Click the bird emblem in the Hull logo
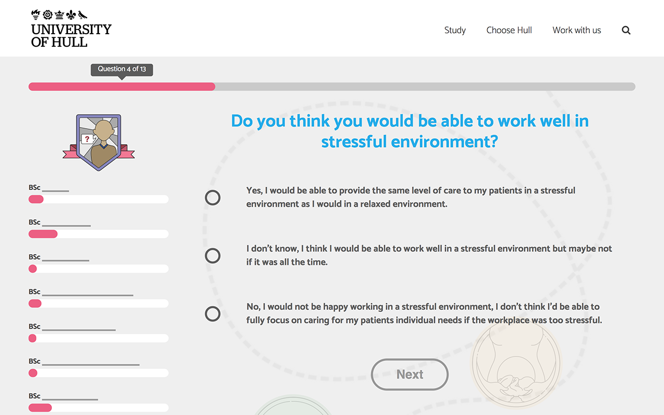Viewport: 664px width, 415px height. coord(82,15)
